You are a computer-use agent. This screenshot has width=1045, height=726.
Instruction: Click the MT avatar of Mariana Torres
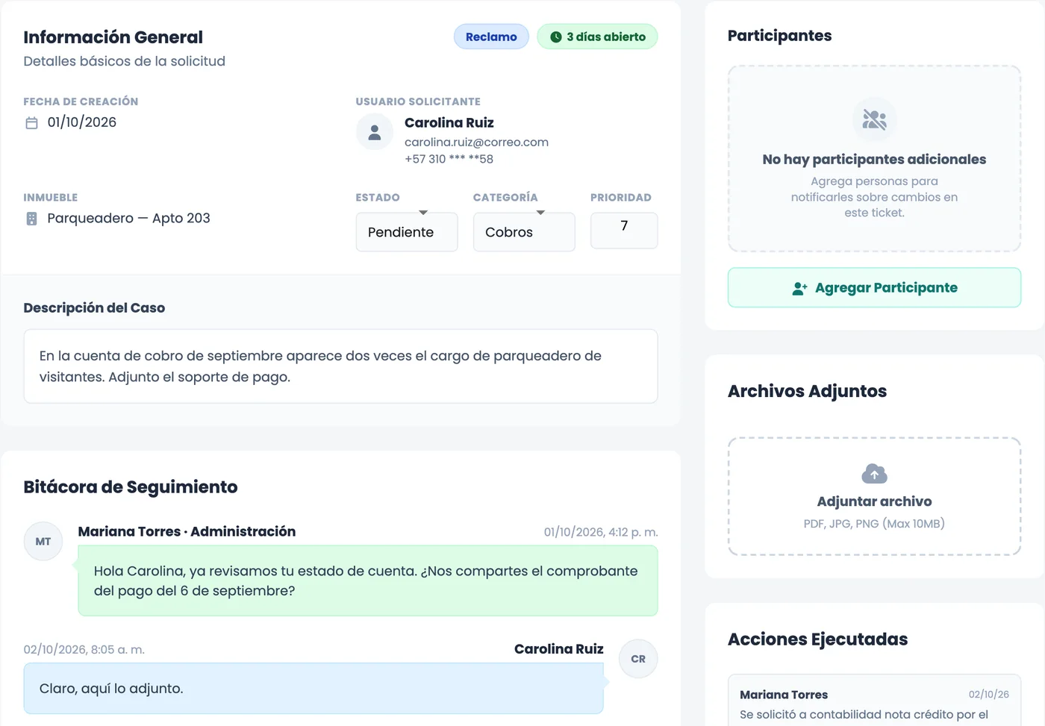(x=43, y=541)
